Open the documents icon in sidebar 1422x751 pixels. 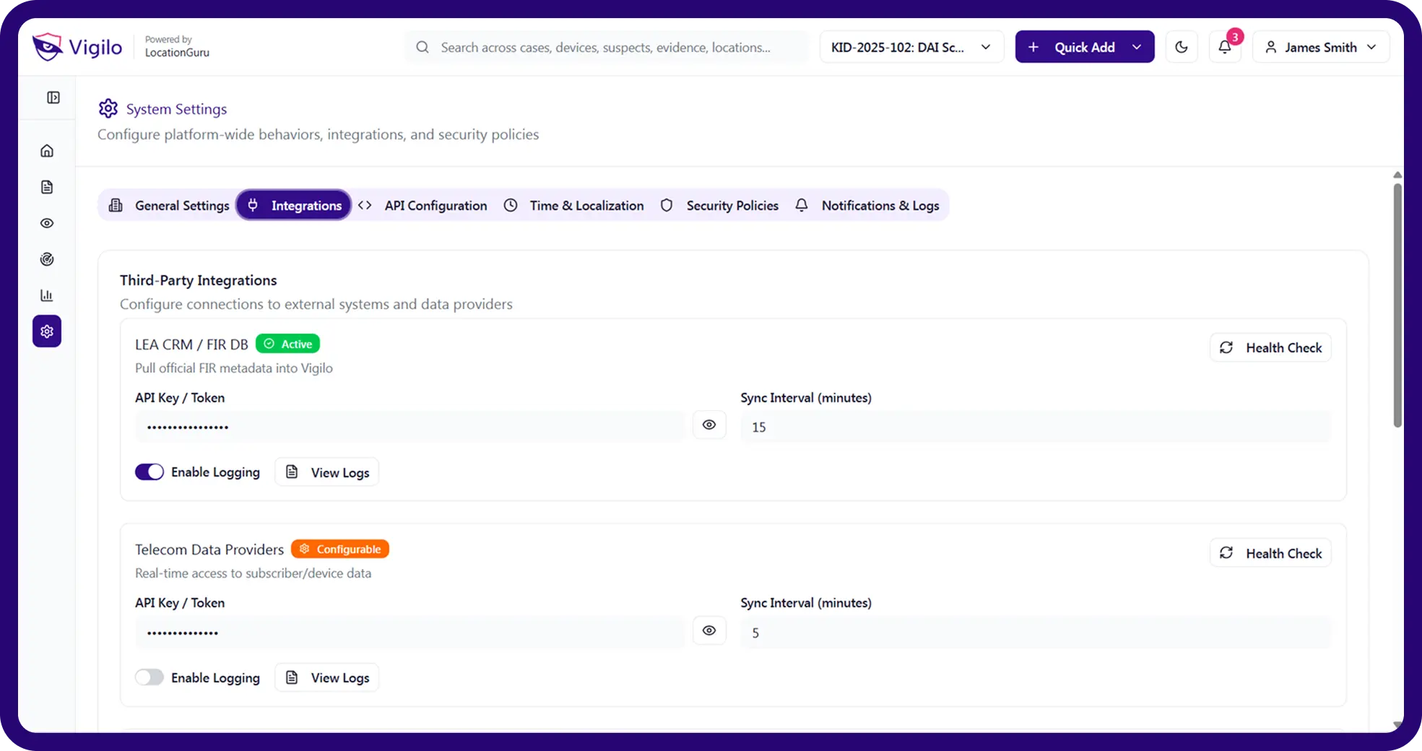tap(47, 187)
